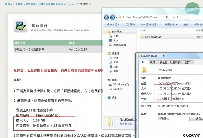Click the 導航王K3 HD地圖資料庫 table row
This screenshot has height=138, width=203.
[x=58, y=49]
